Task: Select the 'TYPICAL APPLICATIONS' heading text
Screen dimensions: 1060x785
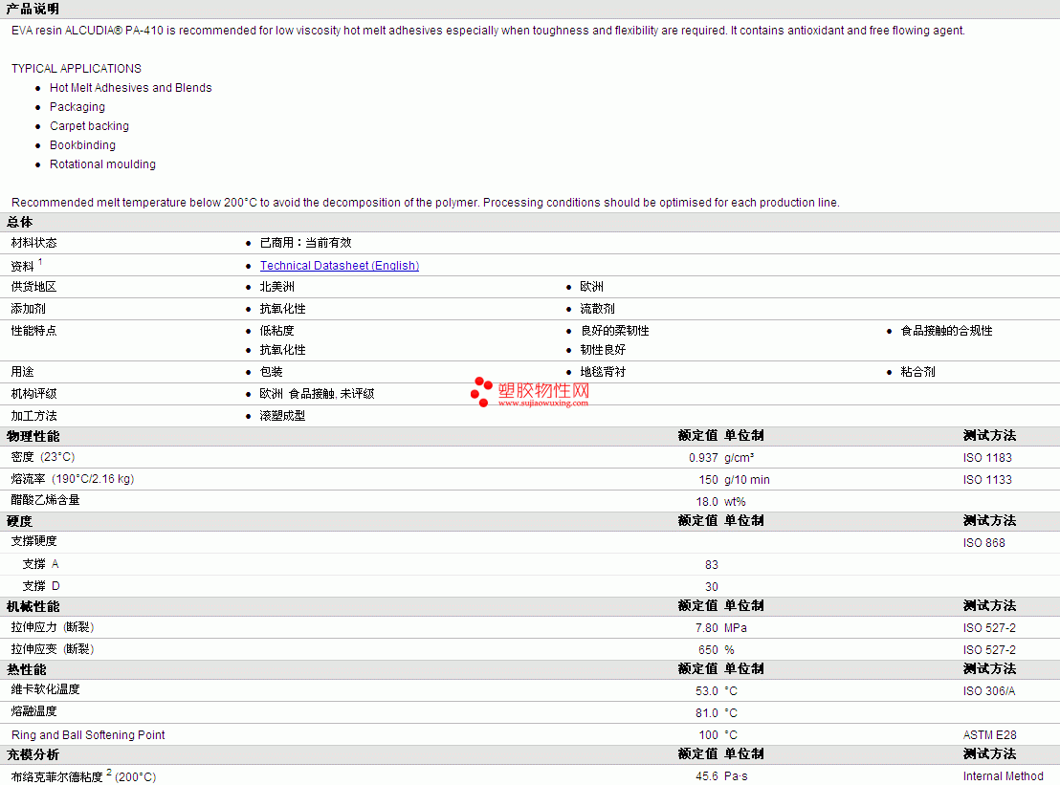Action: pos(77,69)
